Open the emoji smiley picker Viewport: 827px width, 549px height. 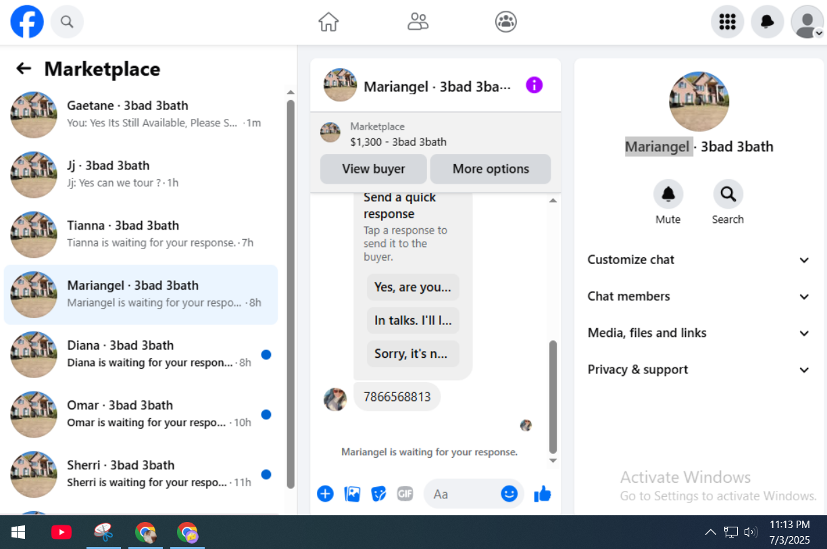click(509, 494)
